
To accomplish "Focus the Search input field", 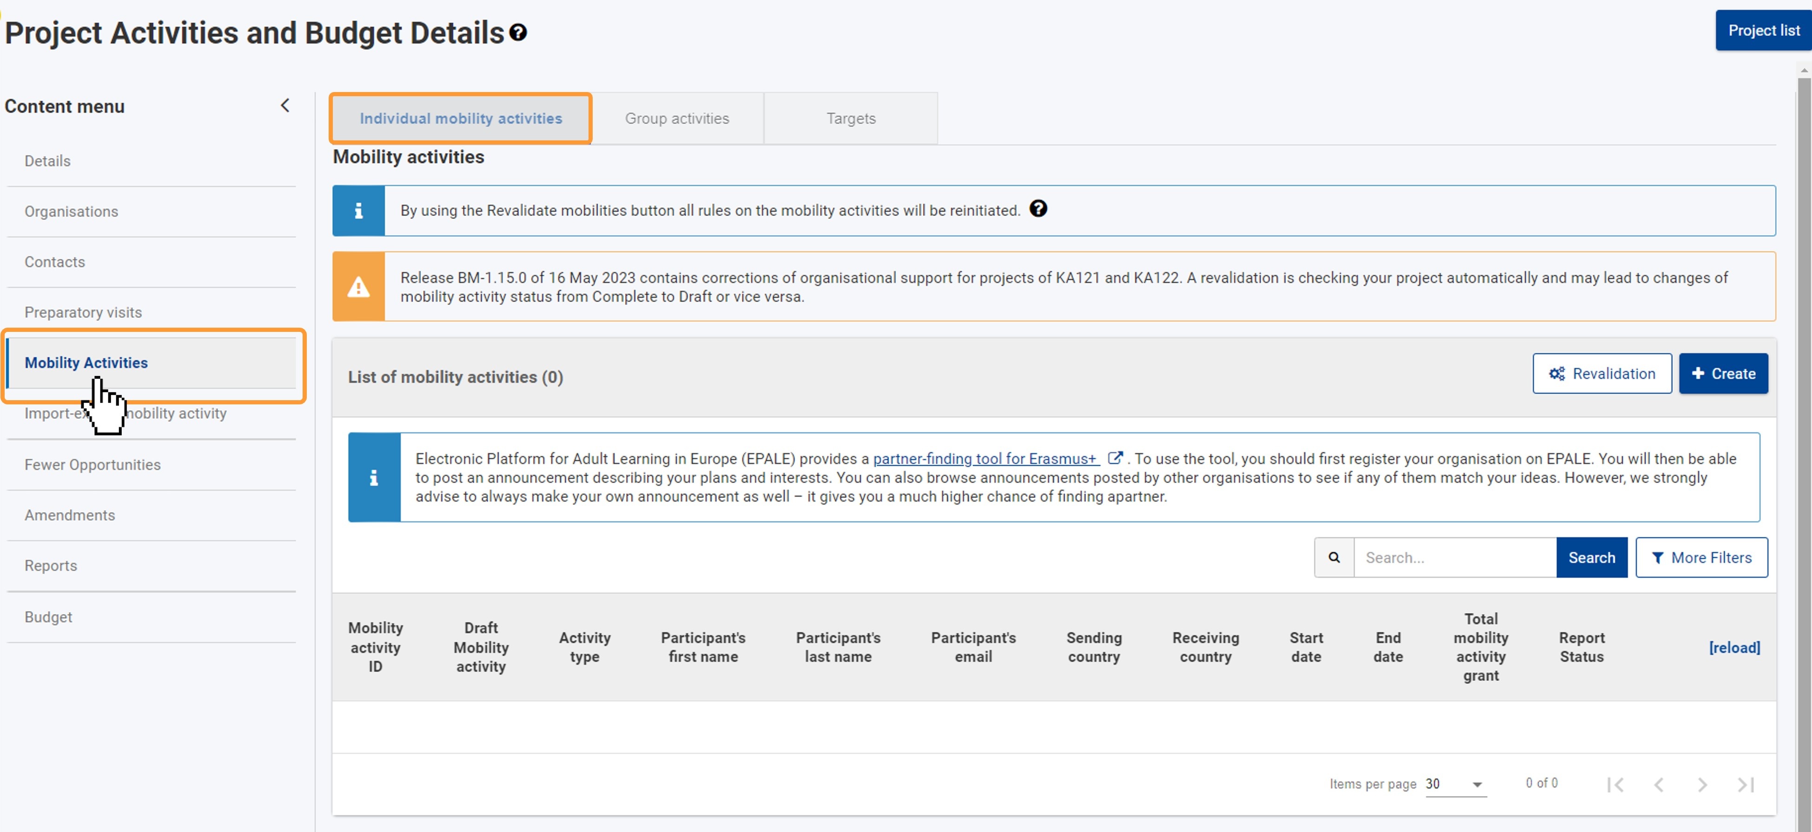I will pyautogui.click(x=1455, y=557).
